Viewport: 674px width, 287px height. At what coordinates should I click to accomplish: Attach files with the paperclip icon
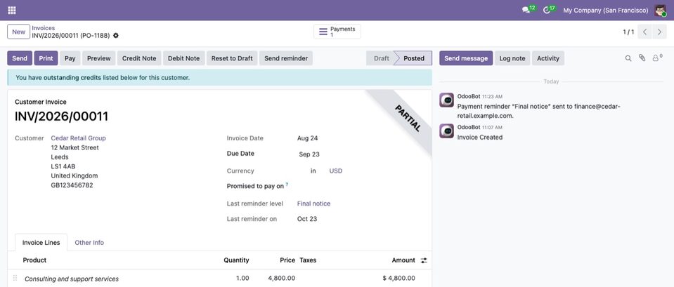pos(642,58)
